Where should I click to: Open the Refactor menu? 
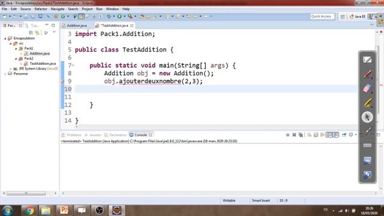41,9
